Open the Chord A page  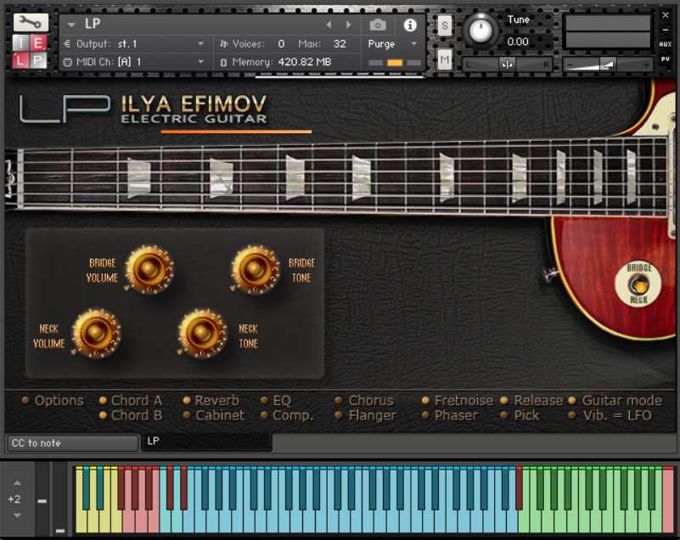131,401
